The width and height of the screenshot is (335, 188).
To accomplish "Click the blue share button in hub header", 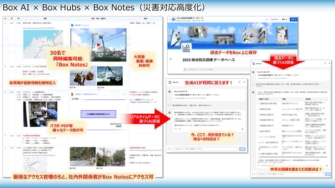I will [294, 19].
